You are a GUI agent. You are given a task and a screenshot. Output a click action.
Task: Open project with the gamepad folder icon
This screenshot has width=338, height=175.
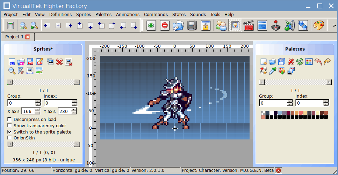click(178, 25)
